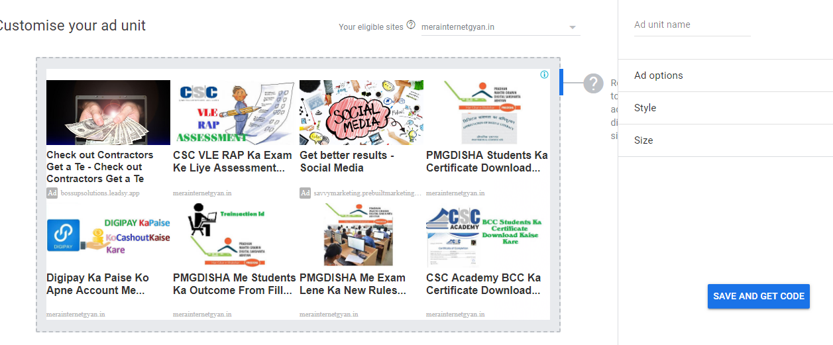Click the gray question mark help bubble
The height and width of the screenshot is (345, 833).
pos(593,83)
